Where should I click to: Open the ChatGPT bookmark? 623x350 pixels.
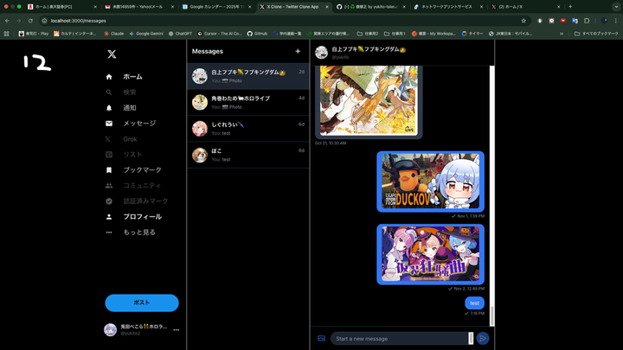(x=180, y=34)
